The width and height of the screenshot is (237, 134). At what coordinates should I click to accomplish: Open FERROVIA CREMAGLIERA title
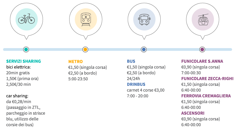[x=206, y=96]
